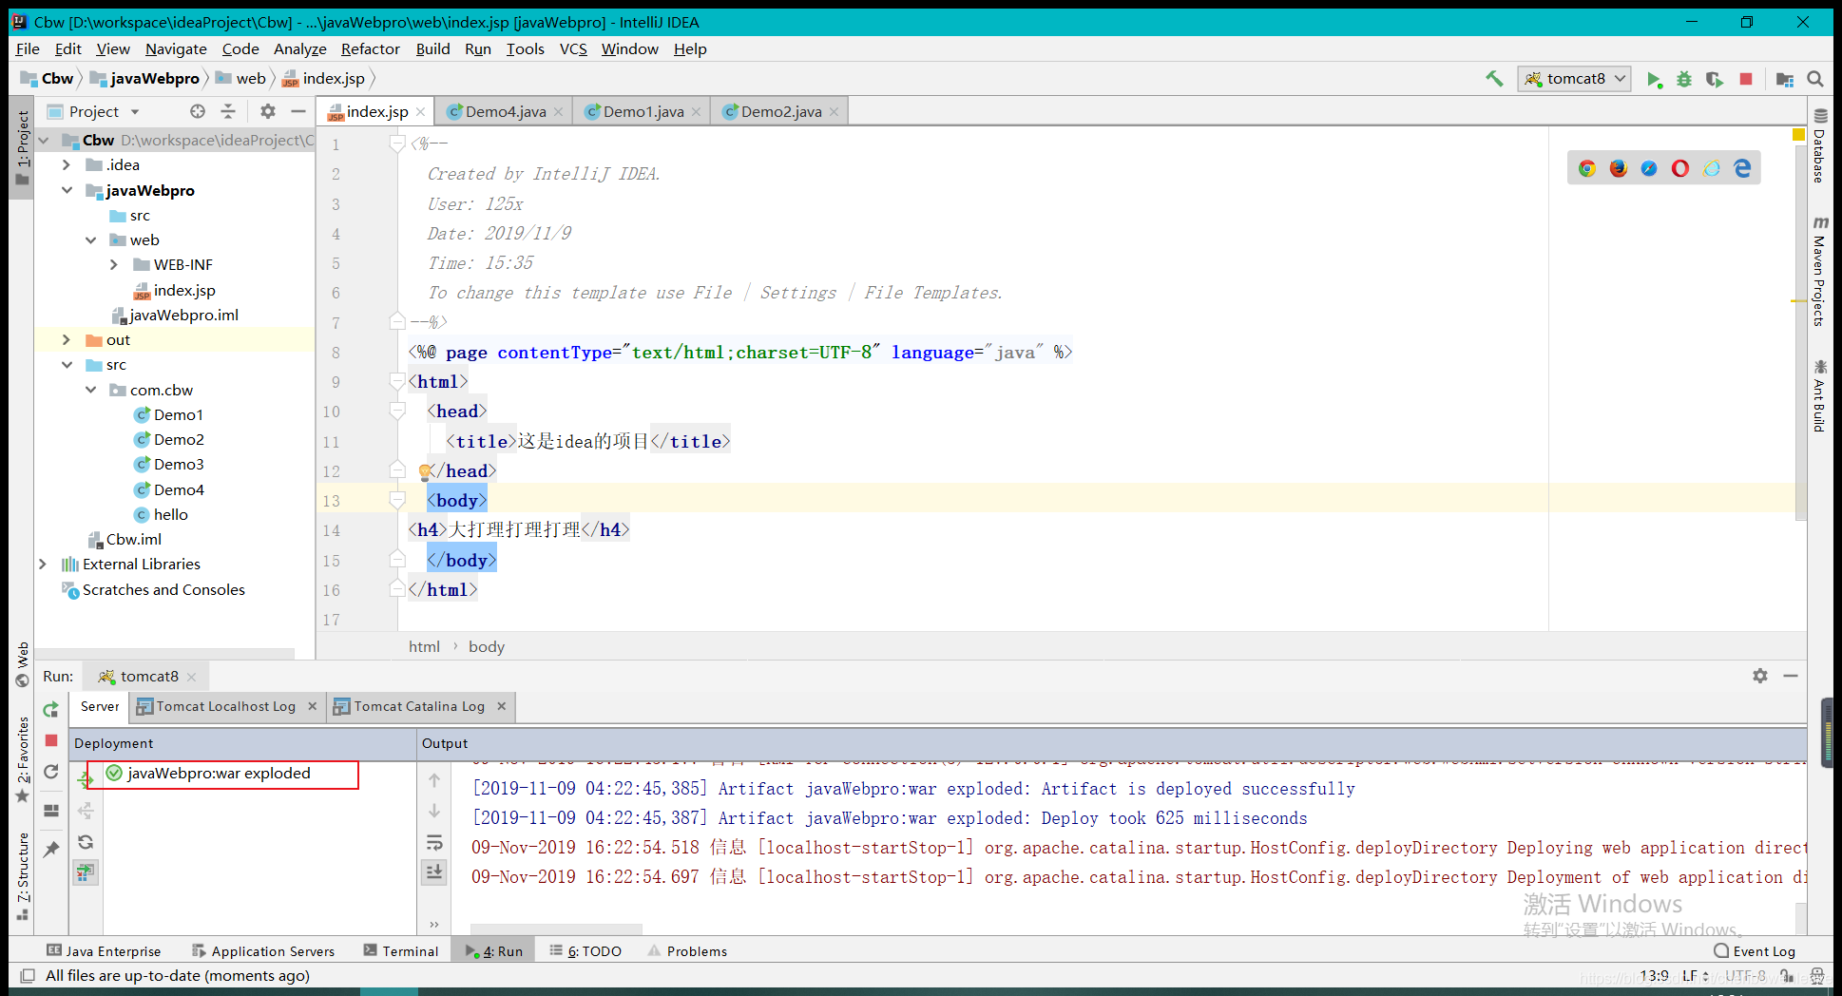
Task: Expand the out folder
Action: pyautogui.click(x=66, y=340)
